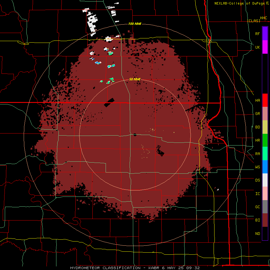The image size is (270, 270).
Task: Click the UK magenta legend swatch
Action: (x=265, y=47)
